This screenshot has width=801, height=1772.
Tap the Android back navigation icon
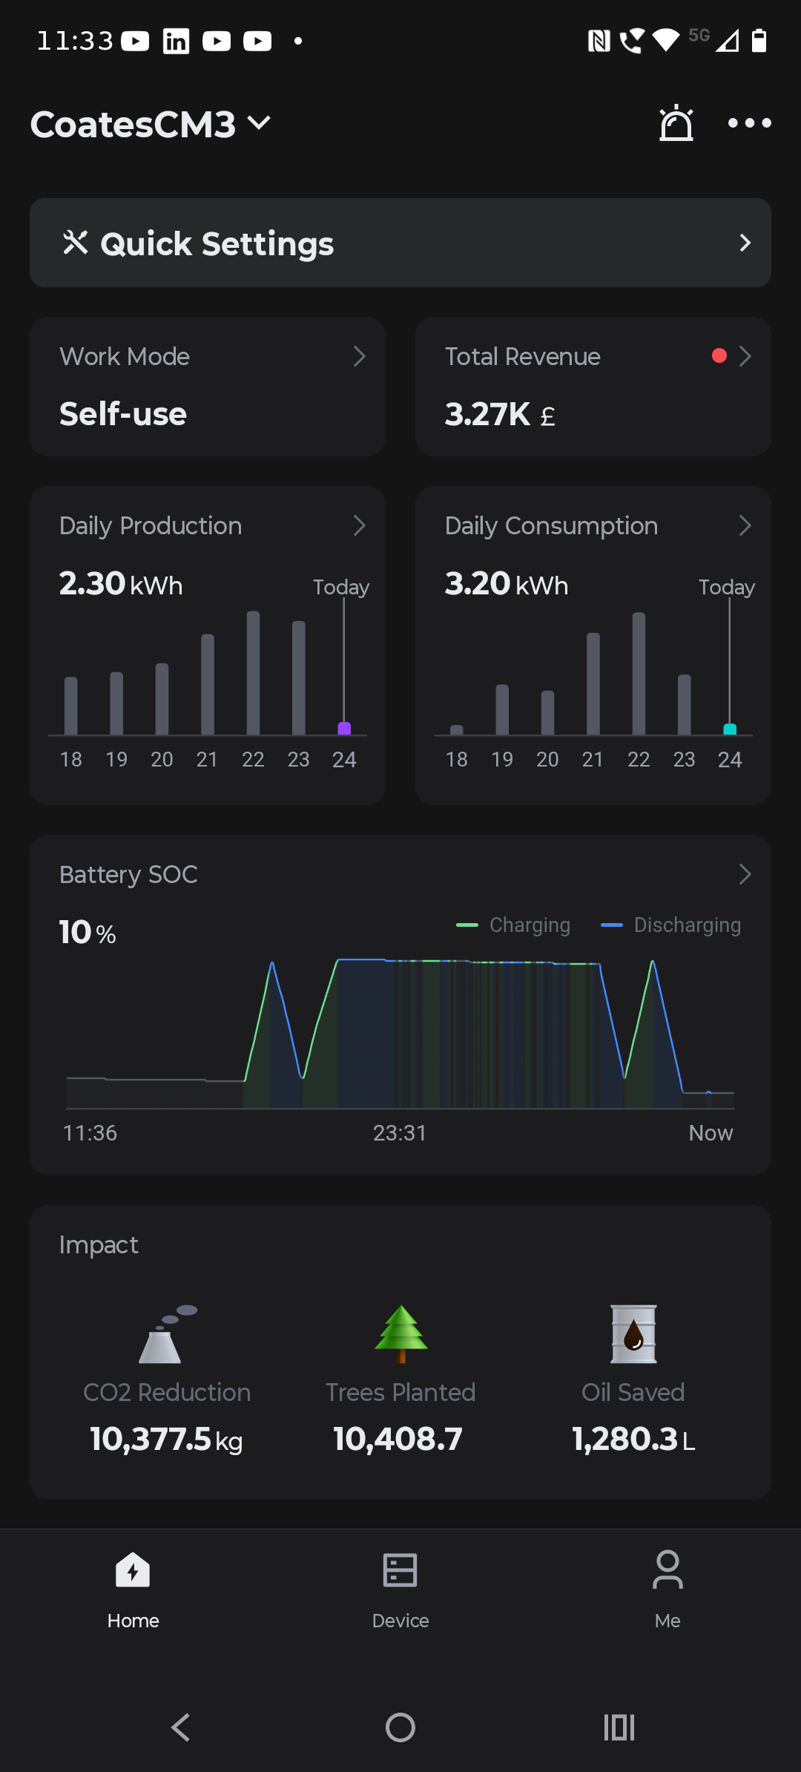(181, 1727)
